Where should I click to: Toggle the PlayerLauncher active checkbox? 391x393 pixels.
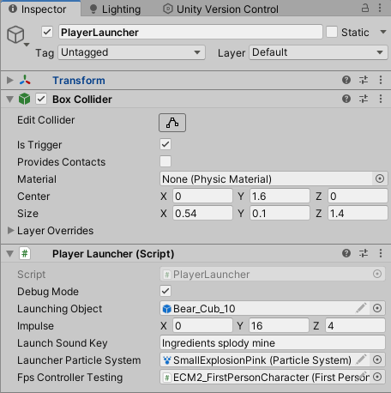pyautogui.click(x=47, y=32)
